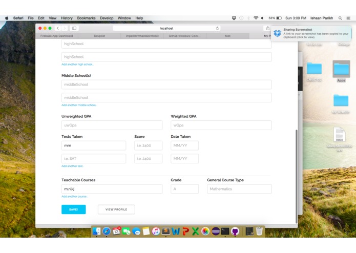Click the page vertical scrollbar

pos(296,176)
